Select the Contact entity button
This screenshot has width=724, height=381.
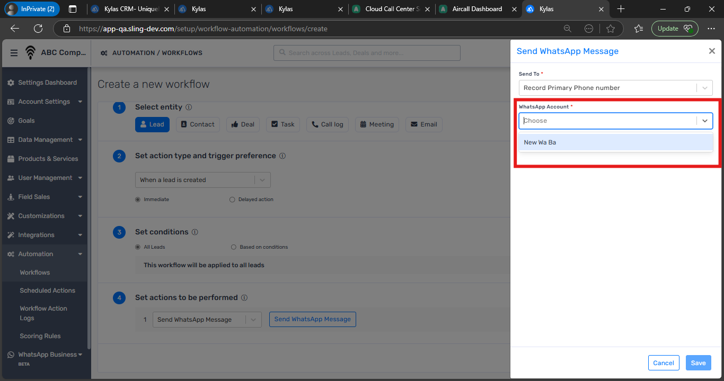198,124
